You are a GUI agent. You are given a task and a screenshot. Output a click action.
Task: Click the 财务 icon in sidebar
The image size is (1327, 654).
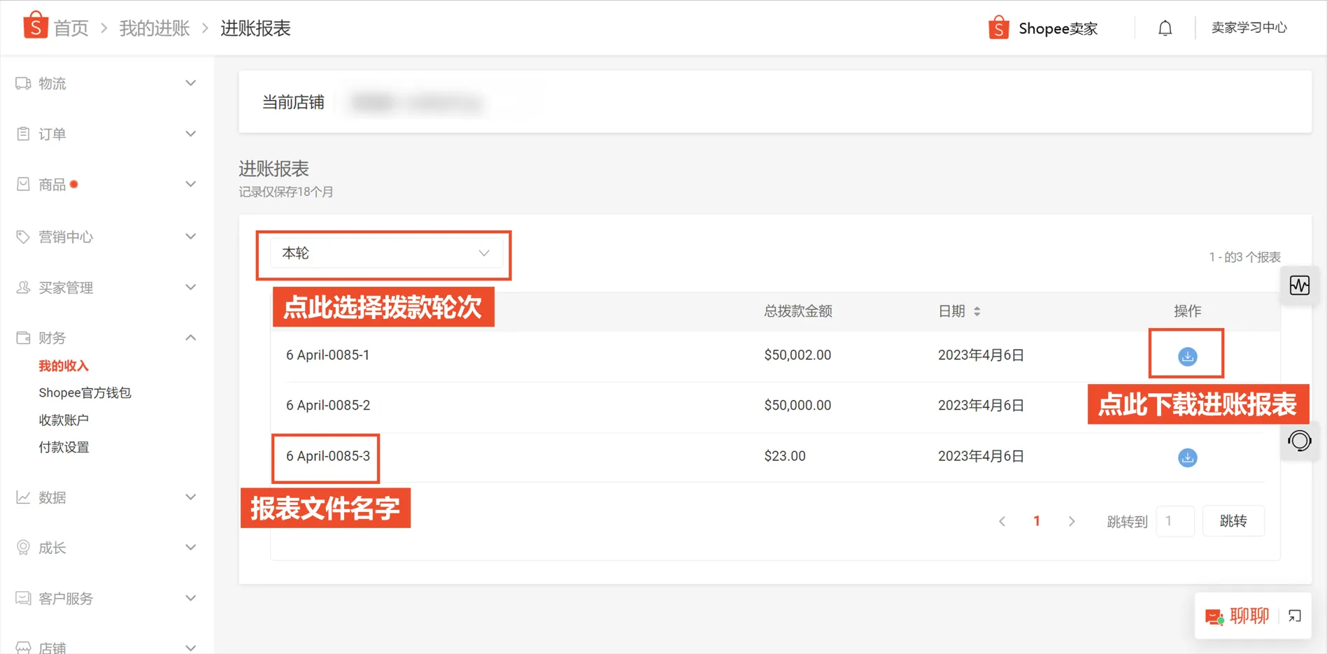[22, 337]
